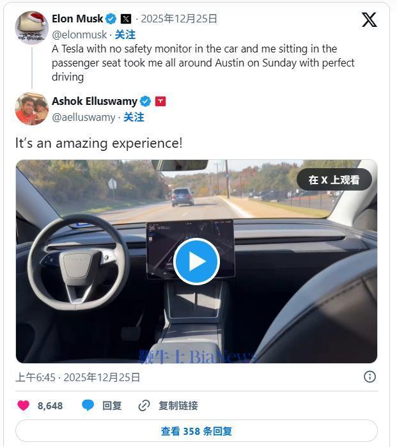Open Elon Musk's profile avatar

[x=31, y=27]
